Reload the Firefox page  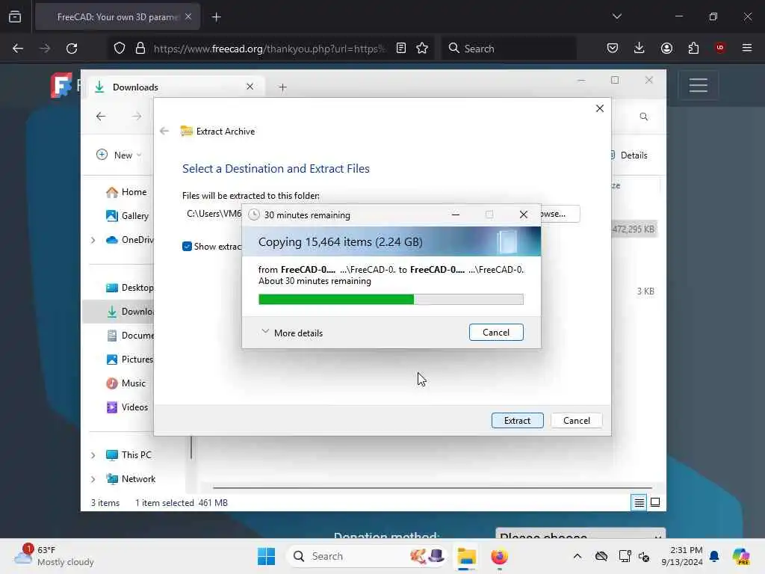(x=72, y=49)
